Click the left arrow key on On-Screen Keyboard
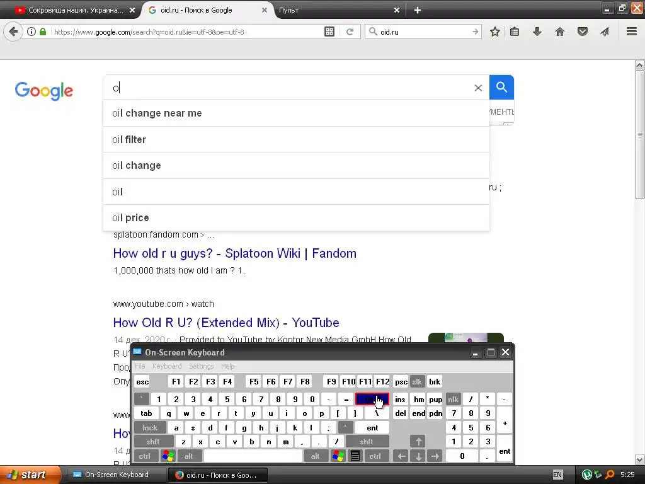This screenshot has height=484, width=645. pos(401,456)
